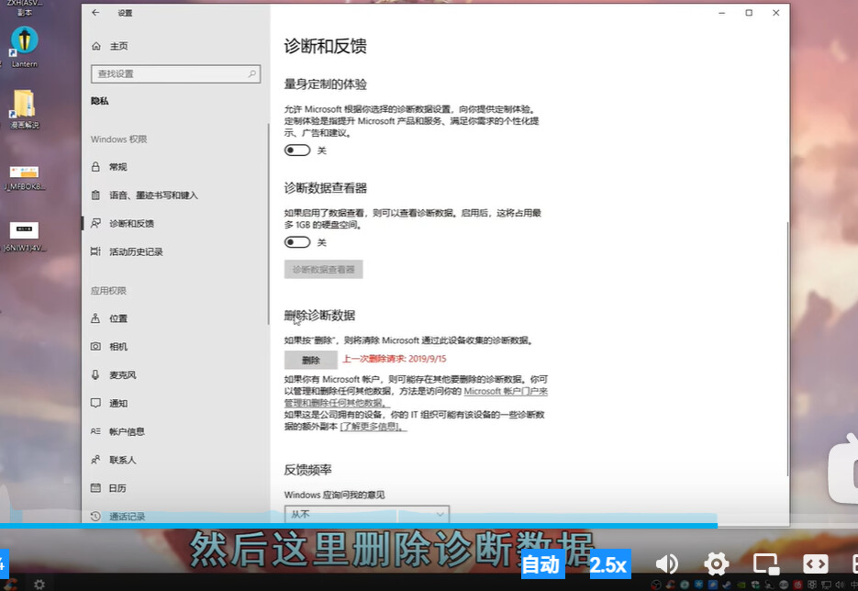The height and width of the screenshot is (591, 858).
Task: Click the NVIDIA icon in system tray
Action: [x=741, y=585]
